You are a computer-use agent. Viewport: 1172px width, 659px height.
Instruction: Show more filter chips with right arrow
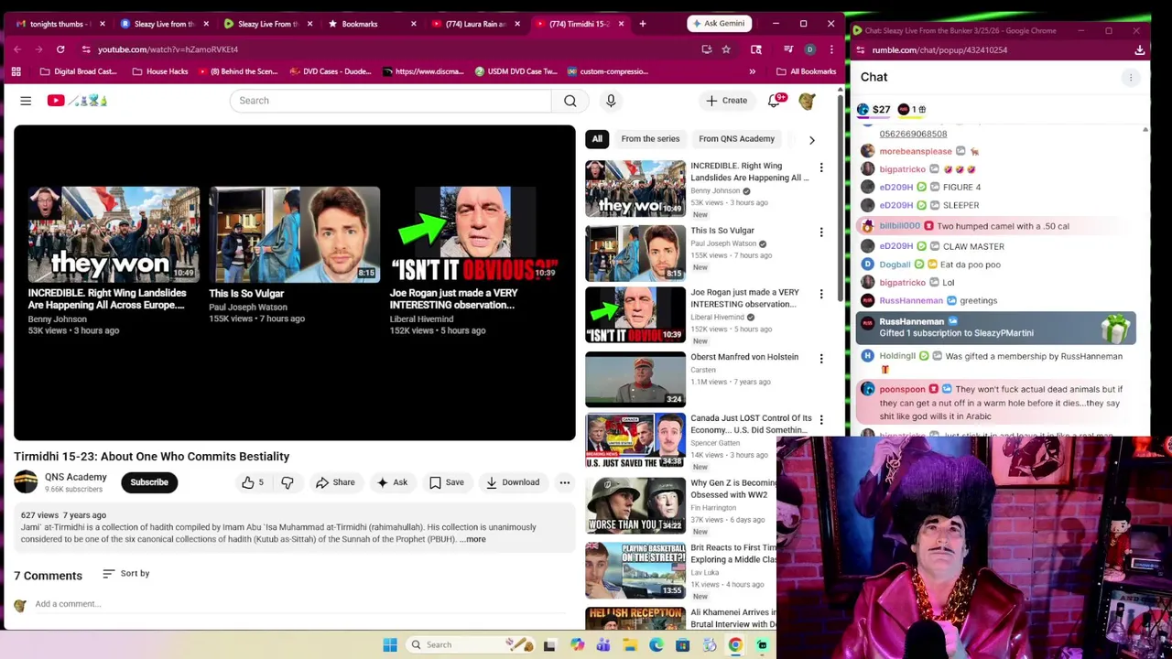point(811,140)
